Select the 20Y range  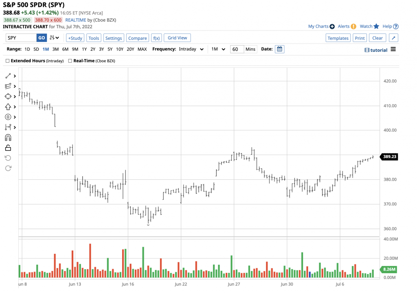tap(130, 49)
